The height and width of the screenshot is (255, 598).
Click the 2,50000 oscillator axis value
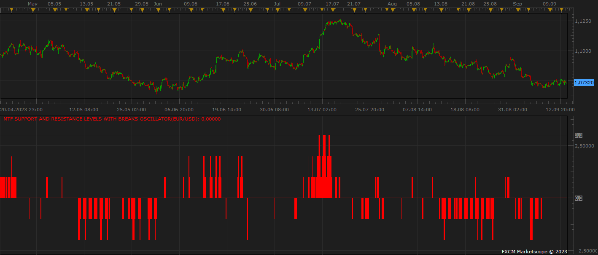coord(585,146)
